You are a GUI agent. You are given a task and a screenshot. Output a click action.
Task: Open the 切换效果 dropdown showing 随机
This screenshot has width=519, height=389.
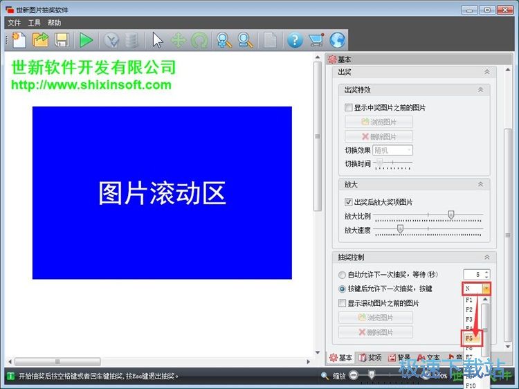coord(392,150)
